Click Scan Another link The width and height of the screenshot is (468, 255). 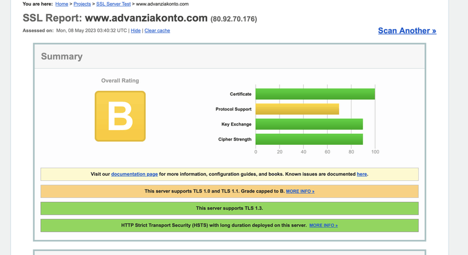(x=407, y=31)
